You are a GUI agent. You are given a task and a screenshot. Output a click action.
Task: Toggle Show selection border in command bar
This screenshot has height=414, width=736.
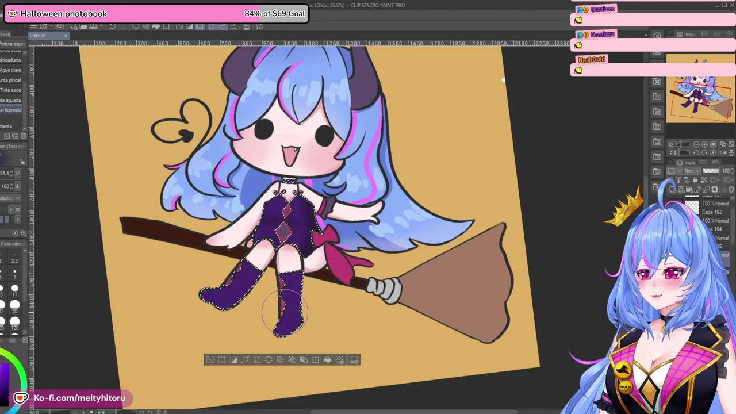pos(200,26)
